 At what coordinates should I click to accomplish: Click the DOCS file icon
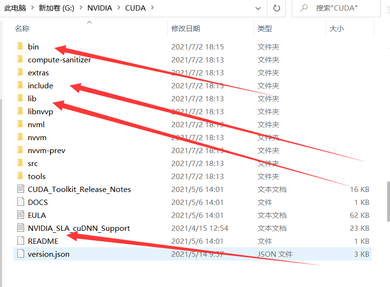(x=21, y=202)
